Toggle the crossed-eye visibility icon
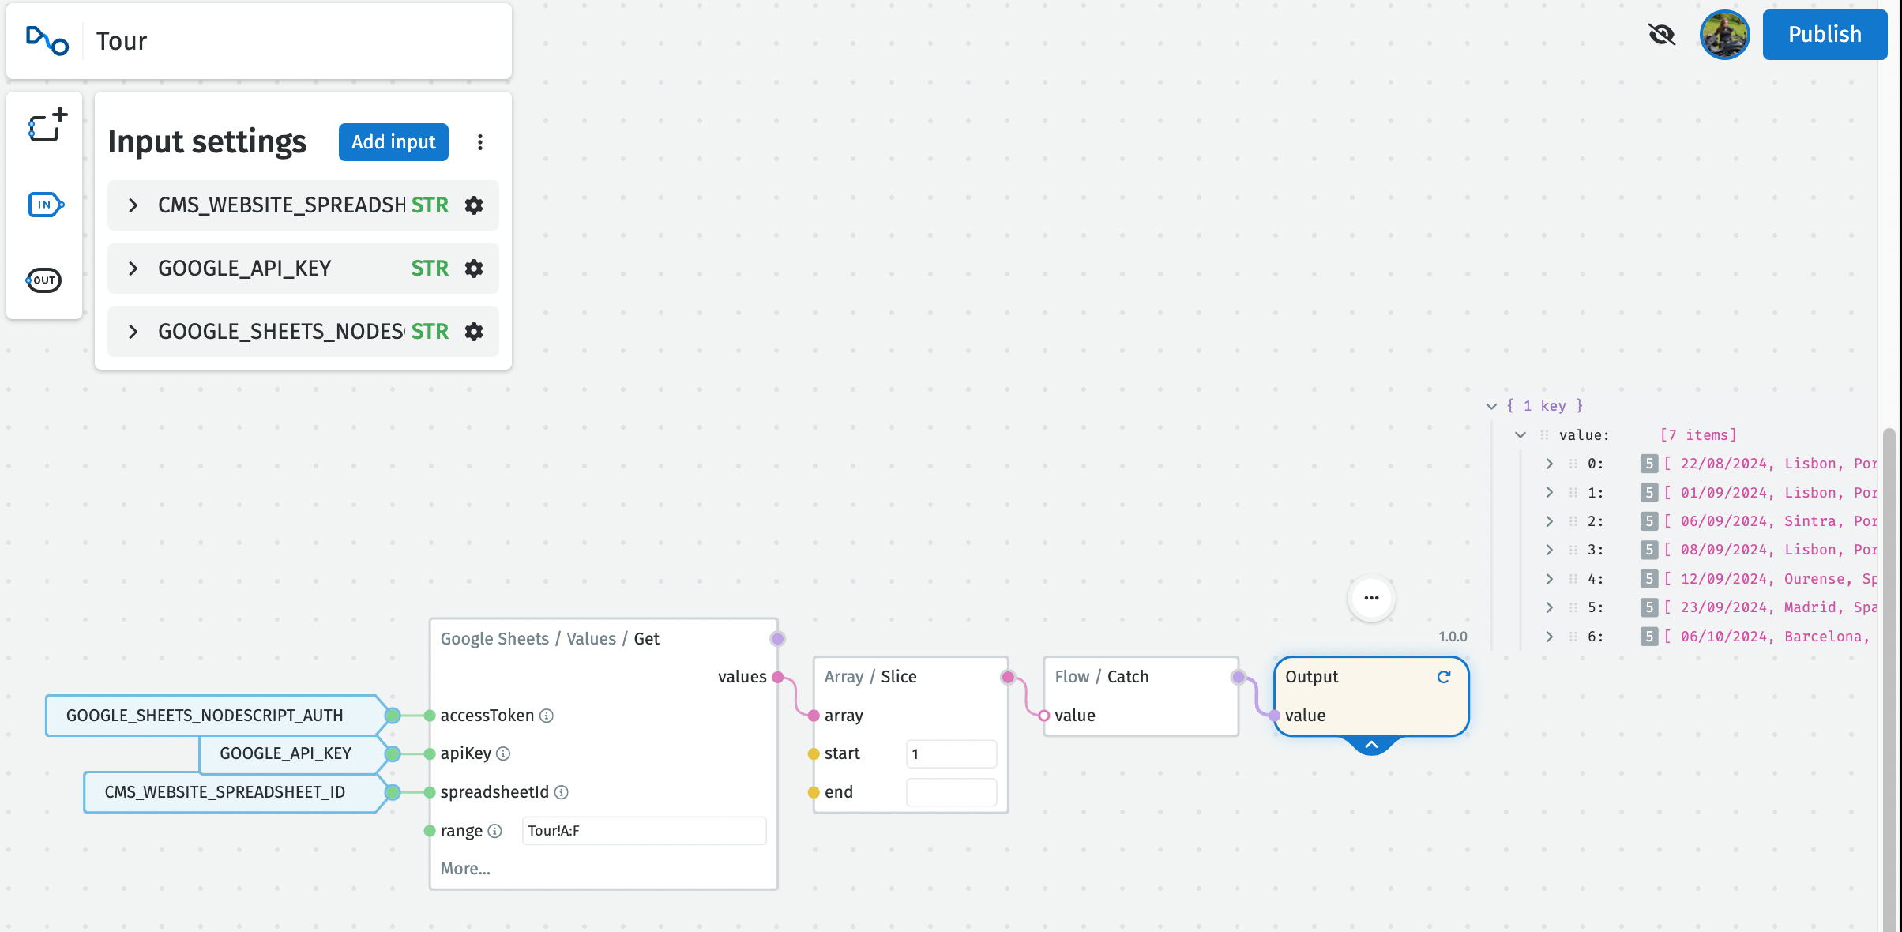1902x932 pixels. coord(1662,35)
